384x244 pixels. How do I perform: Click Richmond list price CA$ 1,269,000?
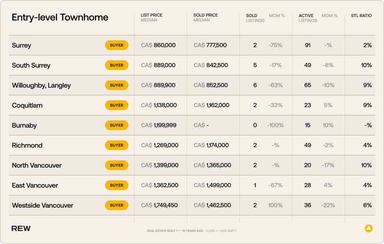coord(160,145)
